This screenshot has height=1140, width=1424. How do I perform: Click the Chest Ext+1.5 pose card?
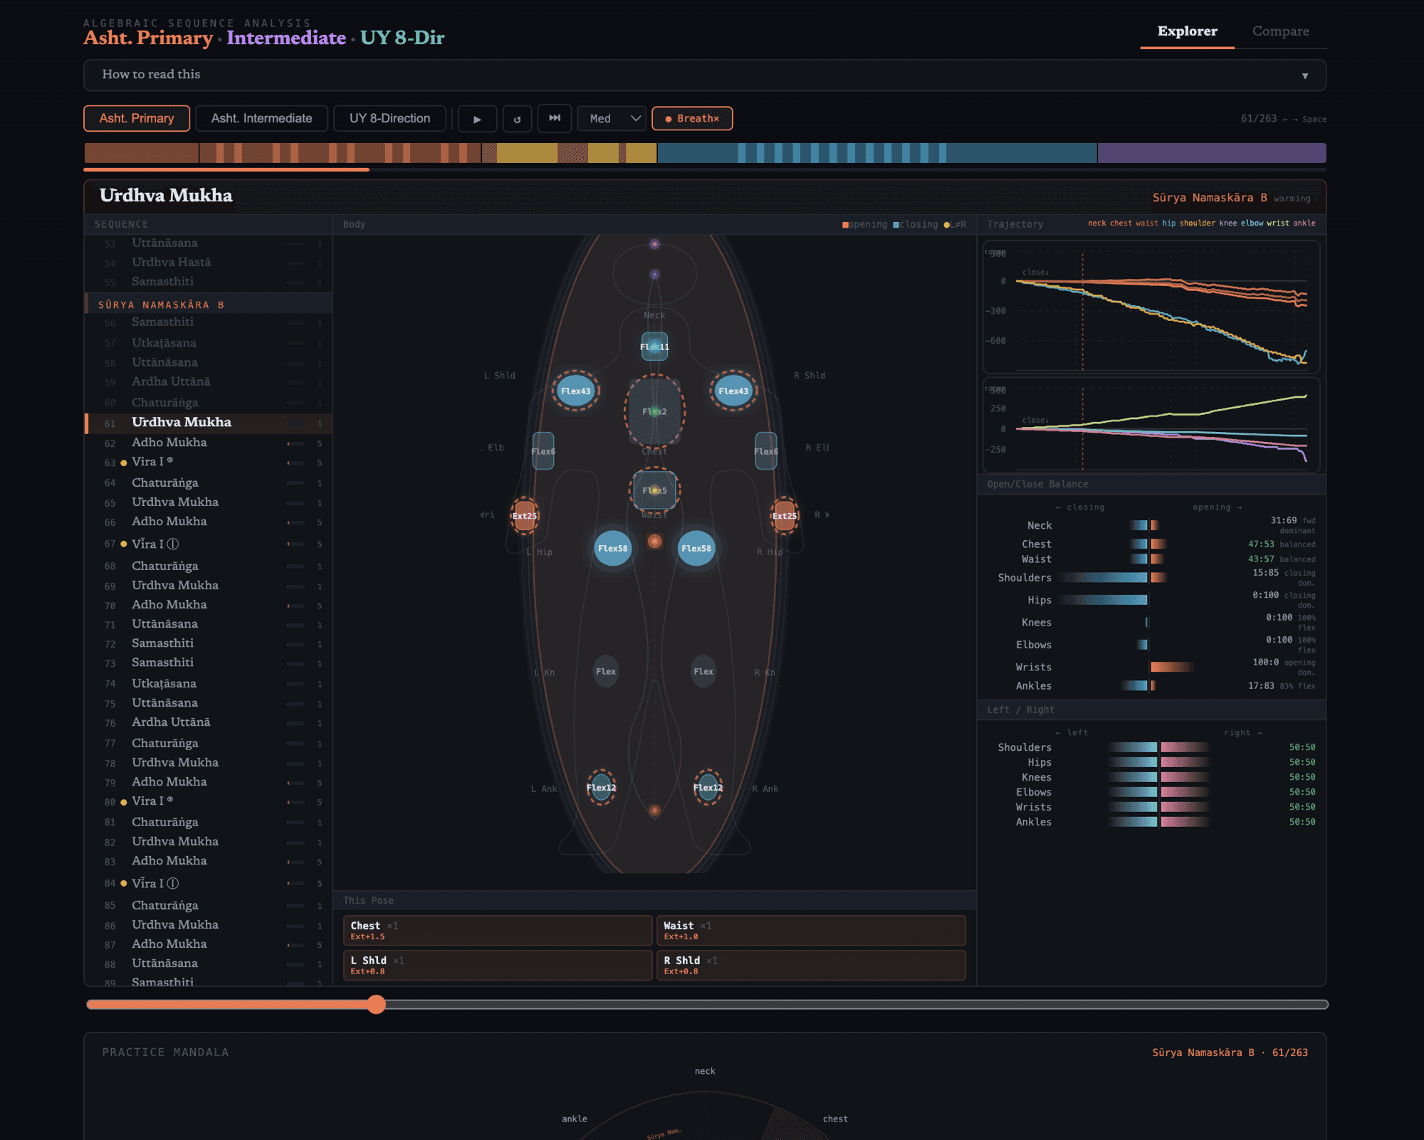coord(497,930)
